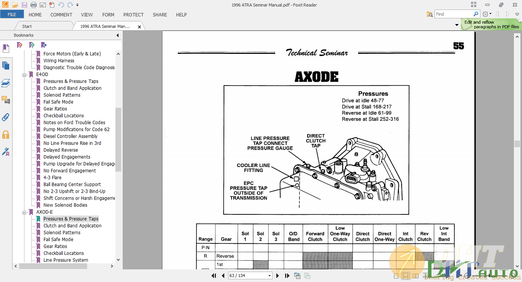The height and width of the screenshot is (282, 522).
Task: Go to the previous page
Action: [222, 276]
